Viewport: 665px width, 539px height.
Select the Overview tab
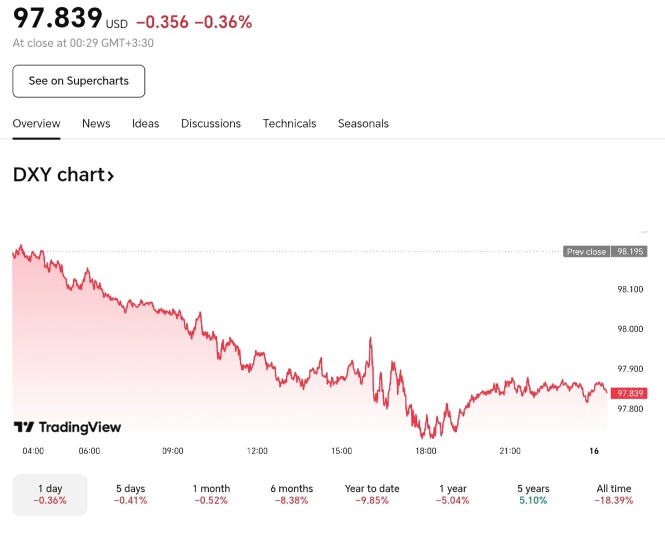(37, 124)
